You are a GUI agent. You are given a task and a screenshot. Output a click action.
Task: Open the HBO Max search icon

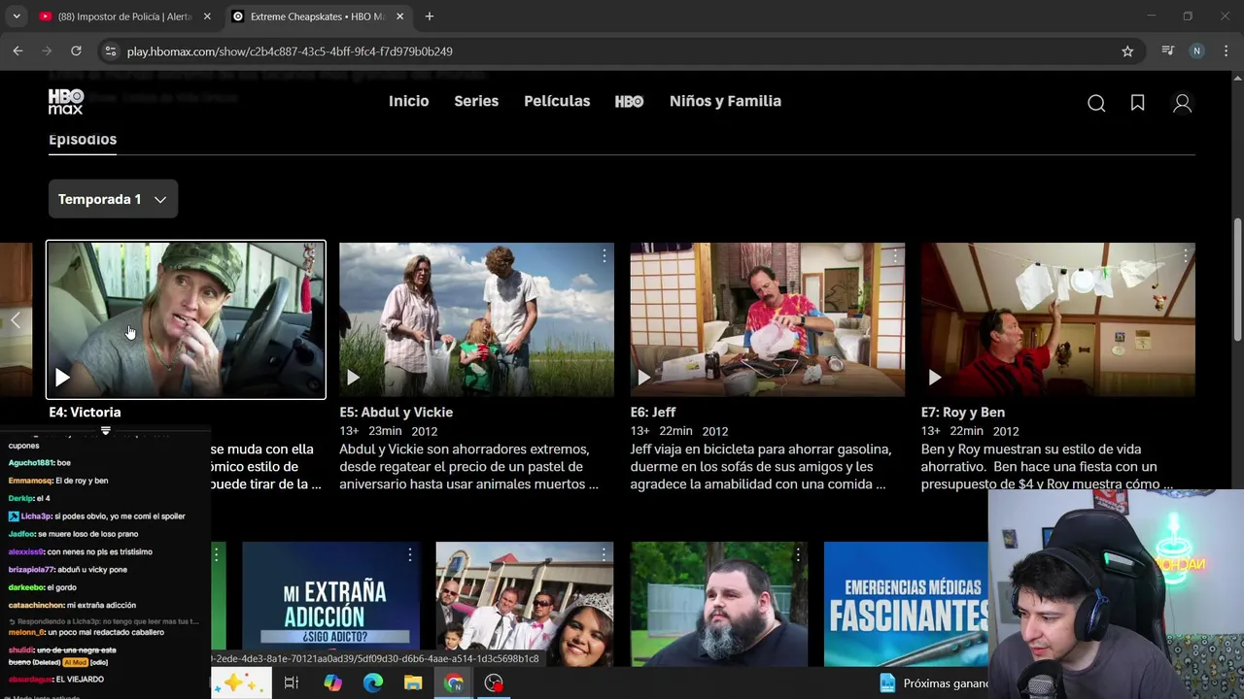(x=1096, y=103)
